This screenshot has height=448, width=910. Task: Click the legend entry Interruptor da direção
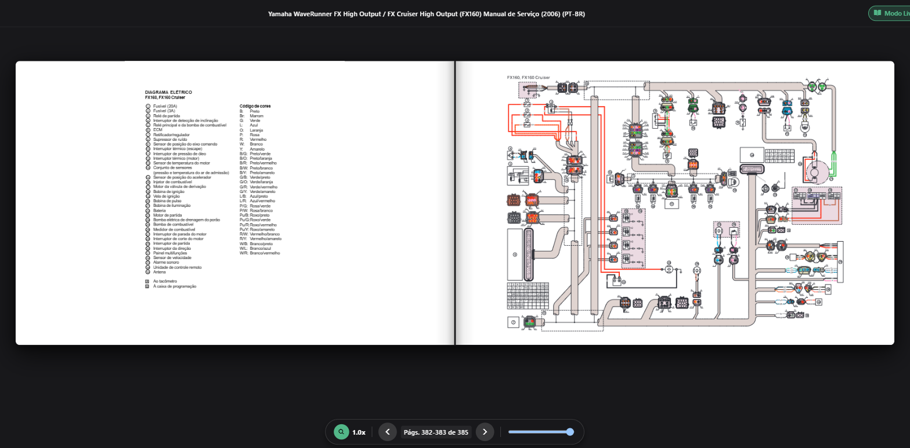click(172, 248)
